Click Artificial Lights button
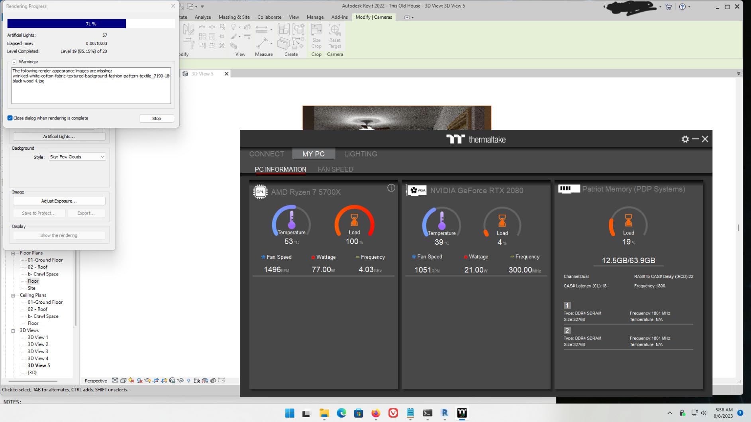The image size is (751, 422). pos(59,137)
